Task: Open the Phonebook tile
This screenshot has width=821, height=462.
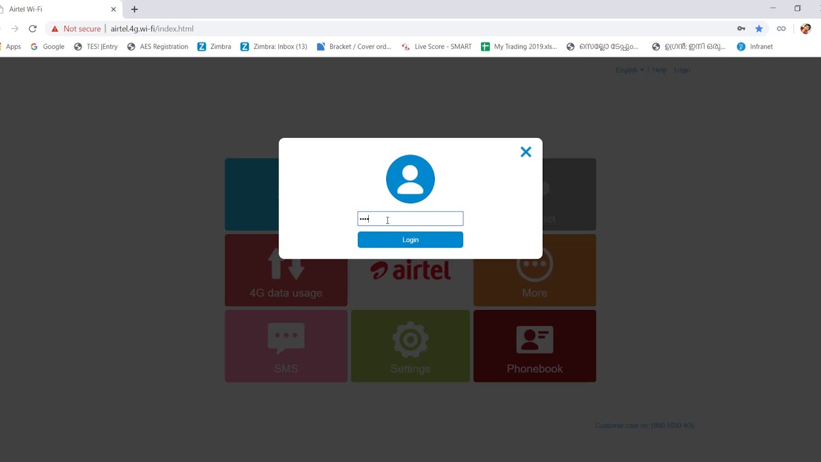Action: click(535, 346)
